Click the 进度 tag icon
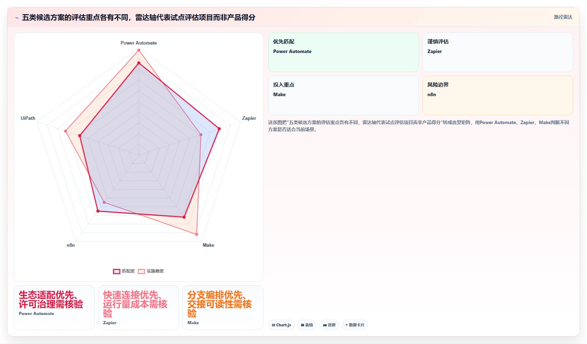Screen dimensions: 587x344 [x=325, y=325]
